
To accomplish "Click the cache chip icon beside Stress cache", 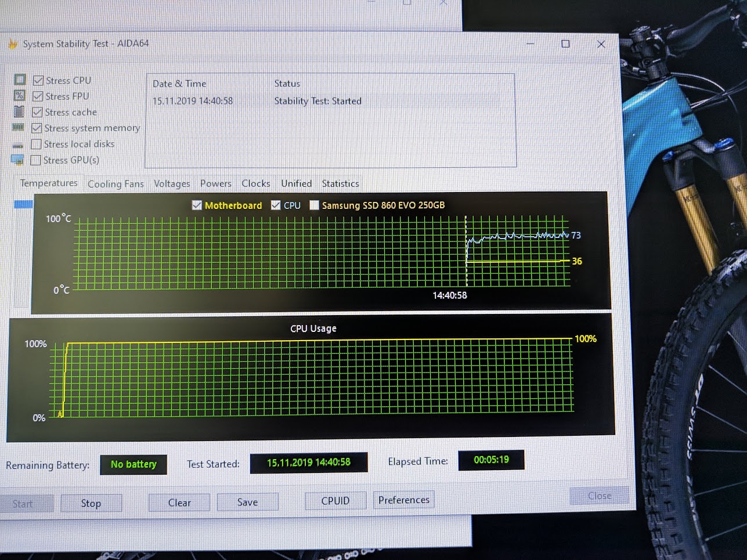I will click(x=19, y=111).
